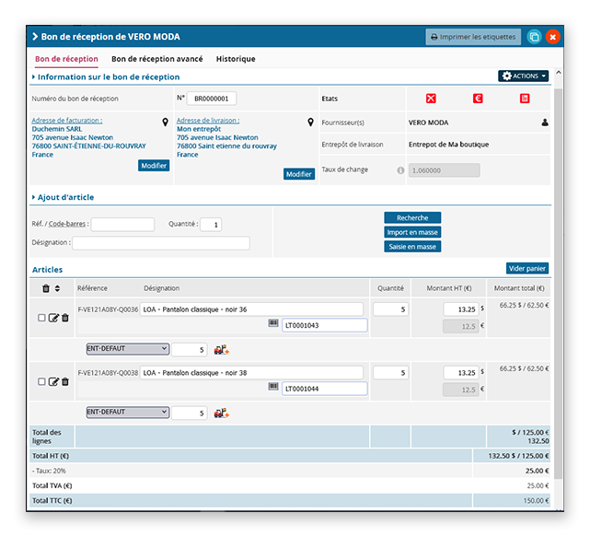The width and height of the screenshot is (590, 536).
Task: Click the sort arrows in table header
Action: [57, 288]
